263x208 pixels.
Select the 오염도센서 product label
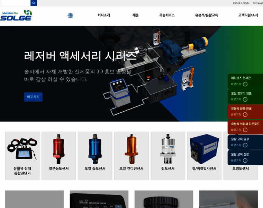point(241,168)
